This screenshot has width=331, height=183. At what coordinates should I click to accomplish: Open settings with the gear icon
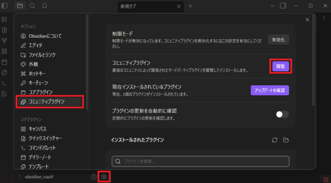coord(104,177)
